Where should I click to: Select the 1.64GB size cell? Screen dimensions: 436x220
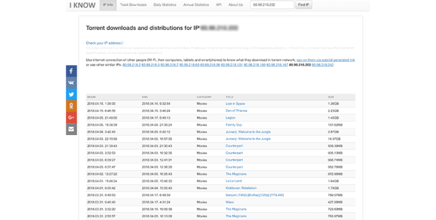point(333,181)
